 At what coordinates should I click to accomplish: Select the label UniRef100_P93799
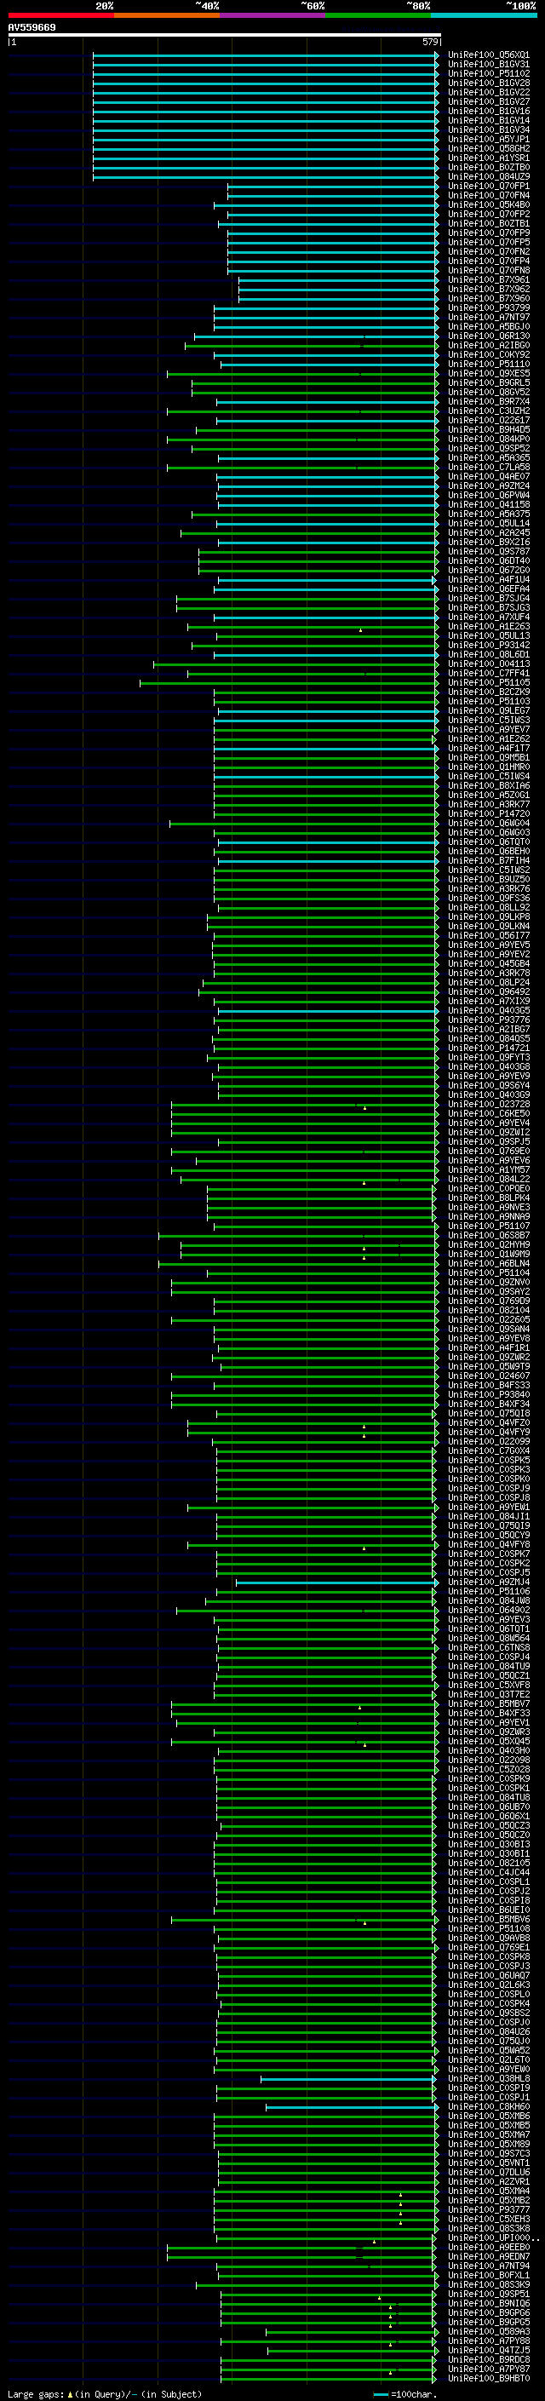click(x=489, y=307)
